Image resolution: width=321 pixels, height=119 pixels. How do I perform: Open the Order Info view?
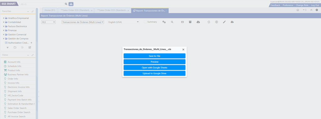tap(13, 79)
